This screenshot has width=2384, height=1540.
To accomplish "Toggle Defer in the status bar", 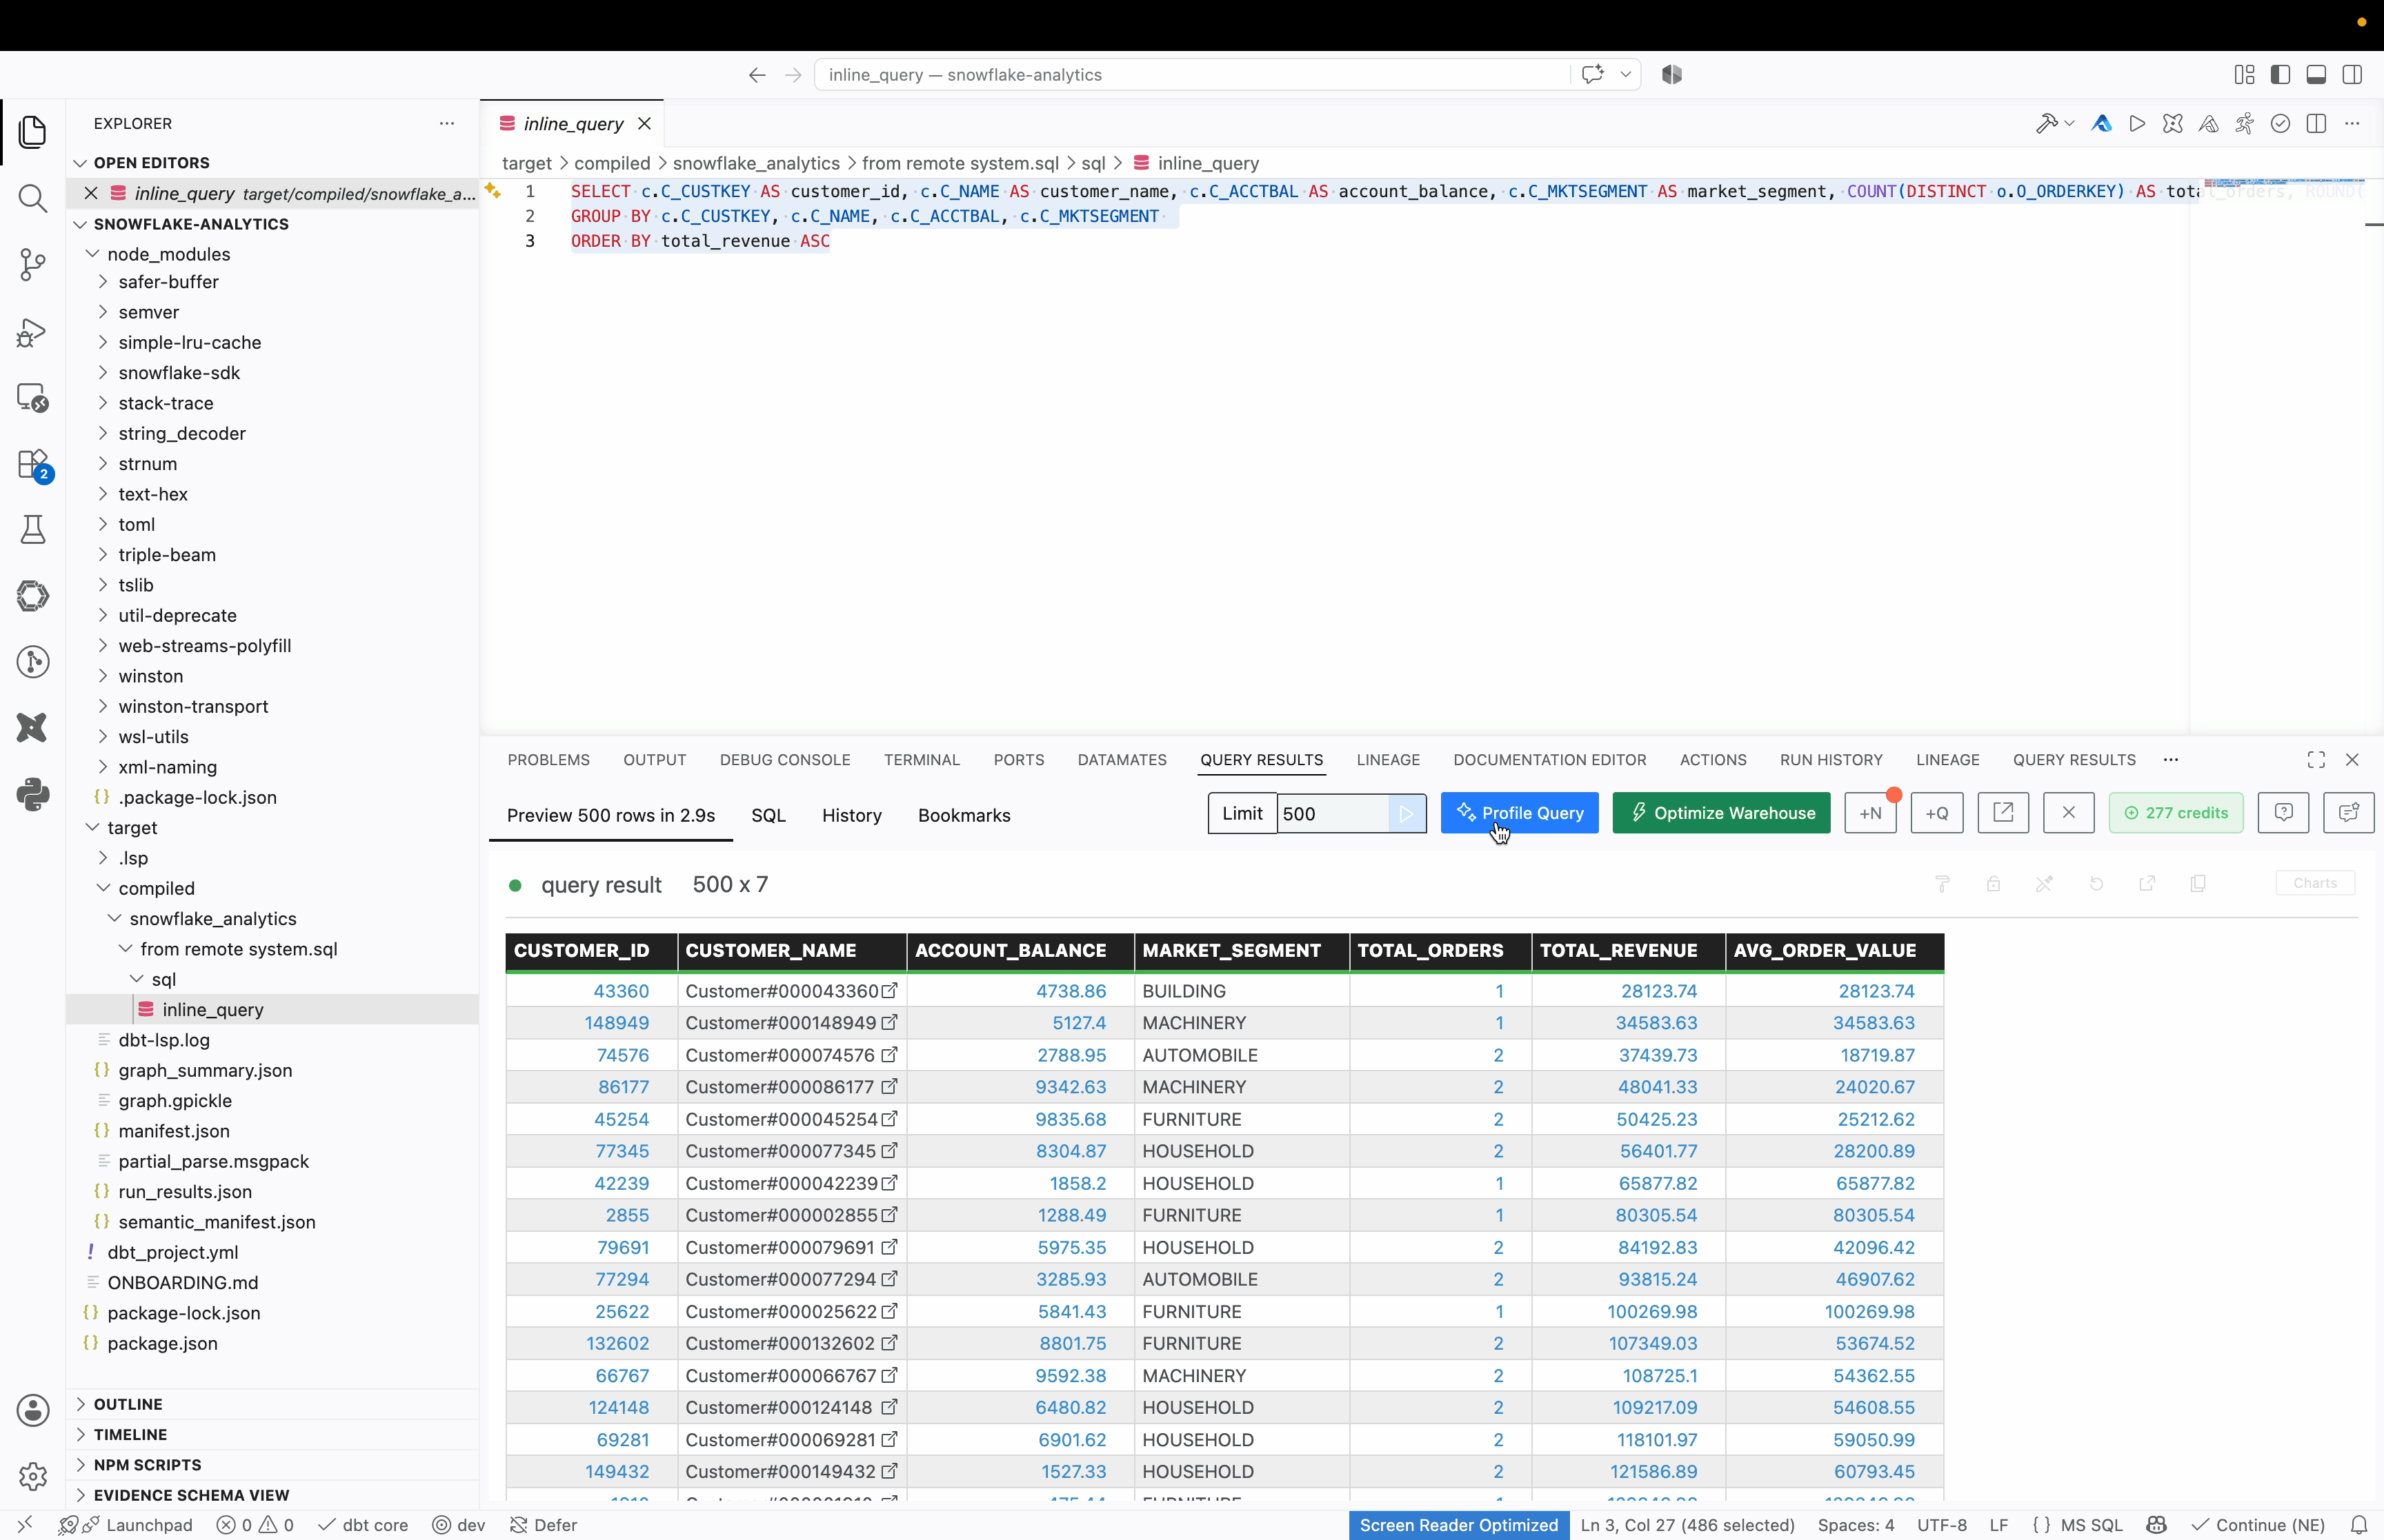I will [x=543, y=1525].
